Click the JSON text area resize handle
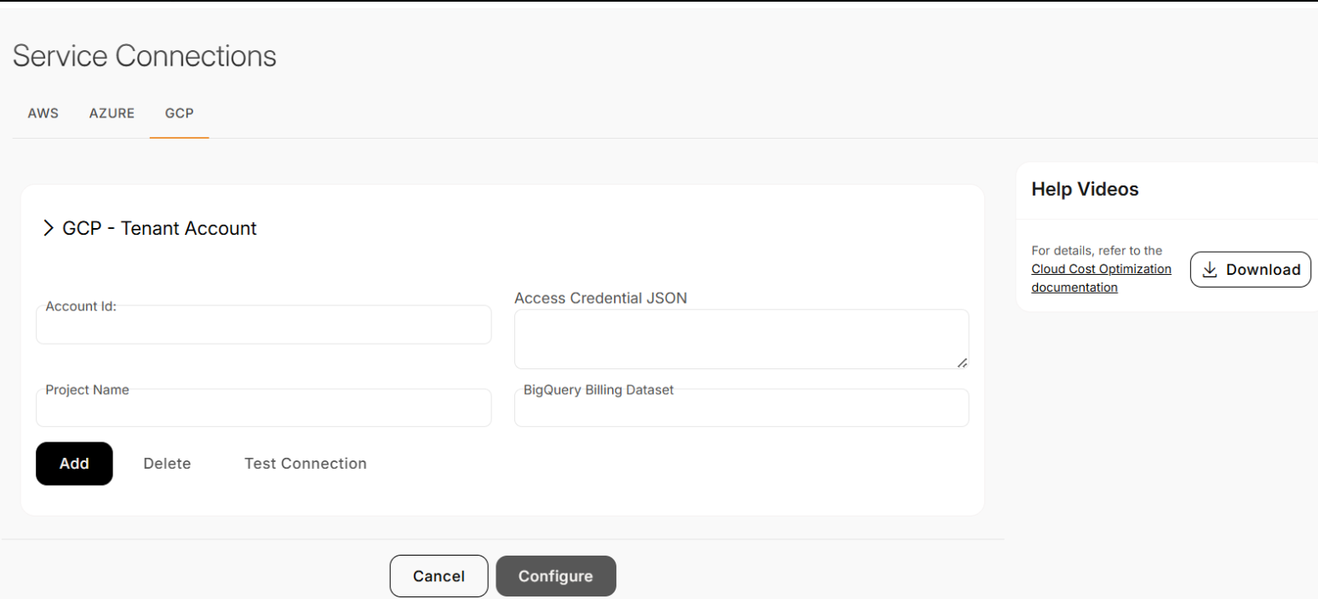The image size is (1318, 599). (961, 362)
